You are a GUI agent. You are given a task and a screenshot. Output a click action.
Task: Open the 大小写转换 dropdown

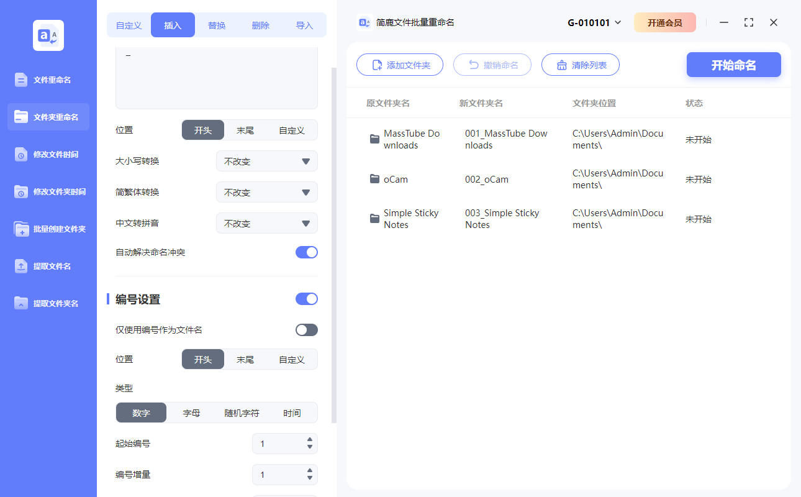pos(266,161)
